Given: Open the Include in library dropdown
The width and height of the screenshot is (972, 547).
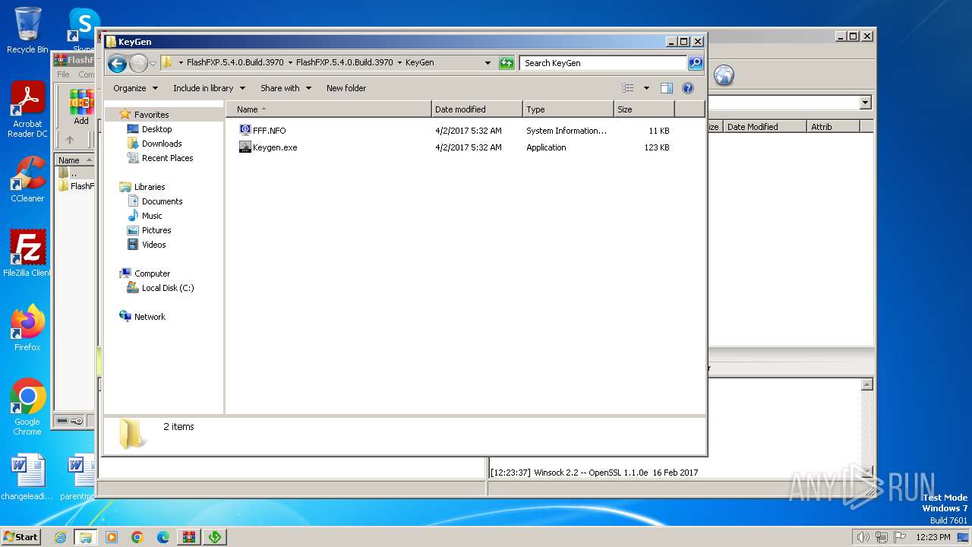Looking at the screenshot, I should coord(209,88).
